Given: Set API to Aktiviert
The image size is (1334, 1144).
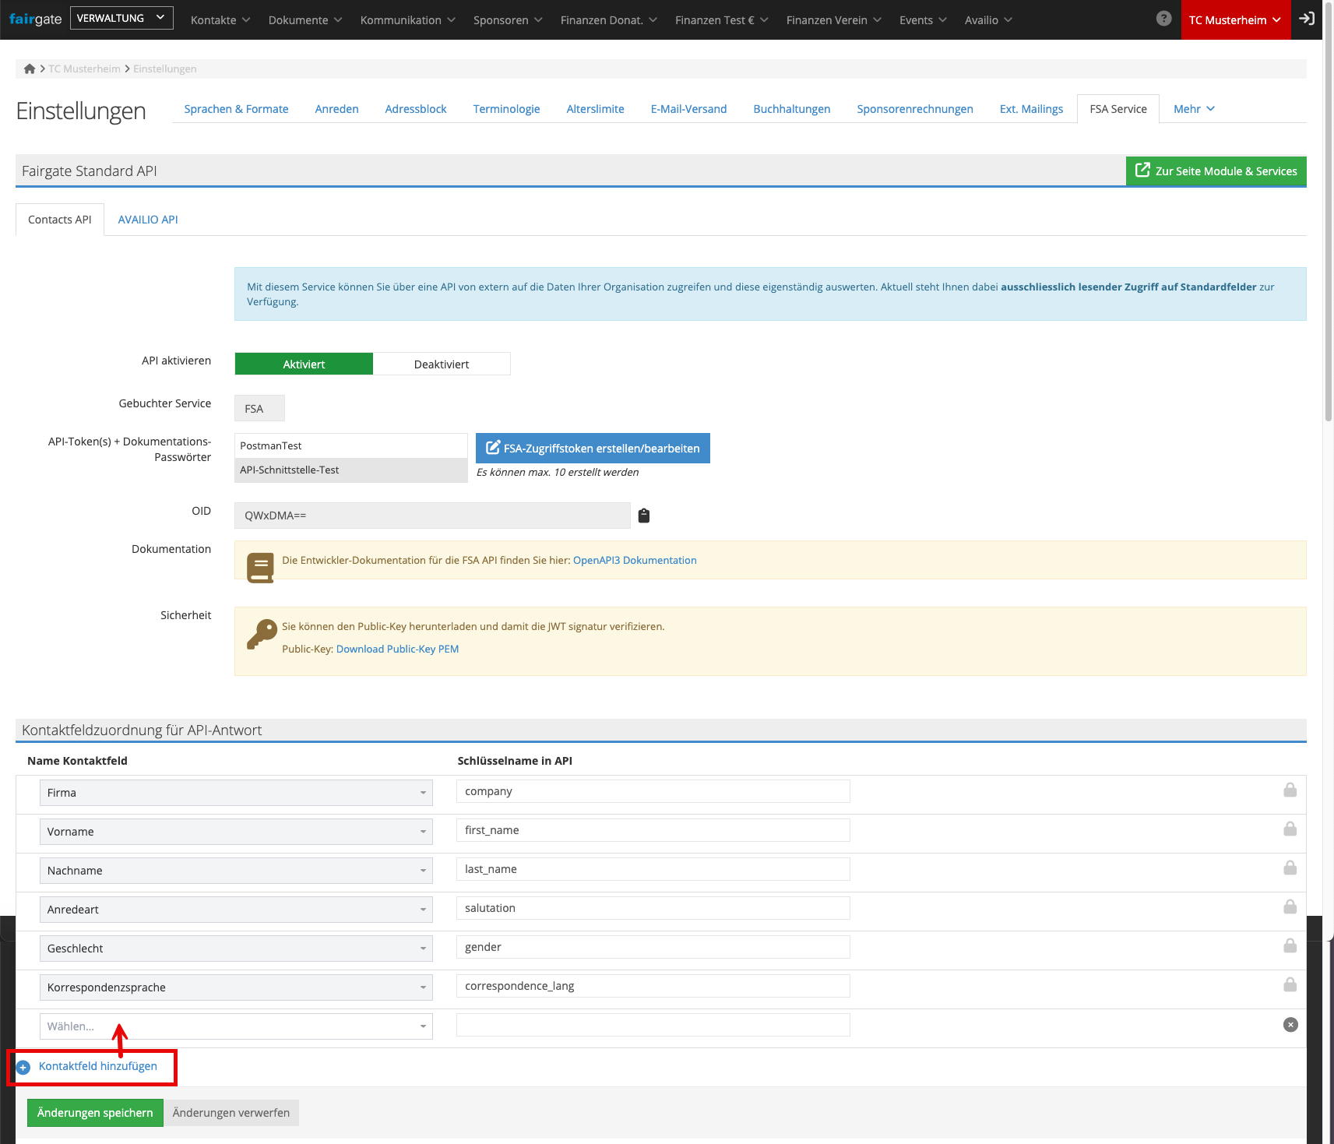Looking at the screenshot, I should pyautogui.click(x=304, y=364).
